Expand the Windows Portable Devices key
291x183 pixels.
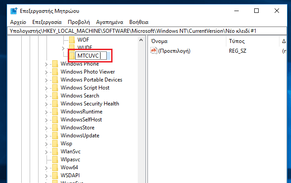[46, 80]
